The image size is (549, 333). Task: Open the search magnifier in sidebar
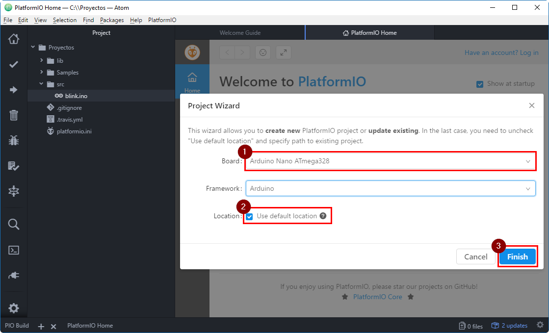pos(14,225)
